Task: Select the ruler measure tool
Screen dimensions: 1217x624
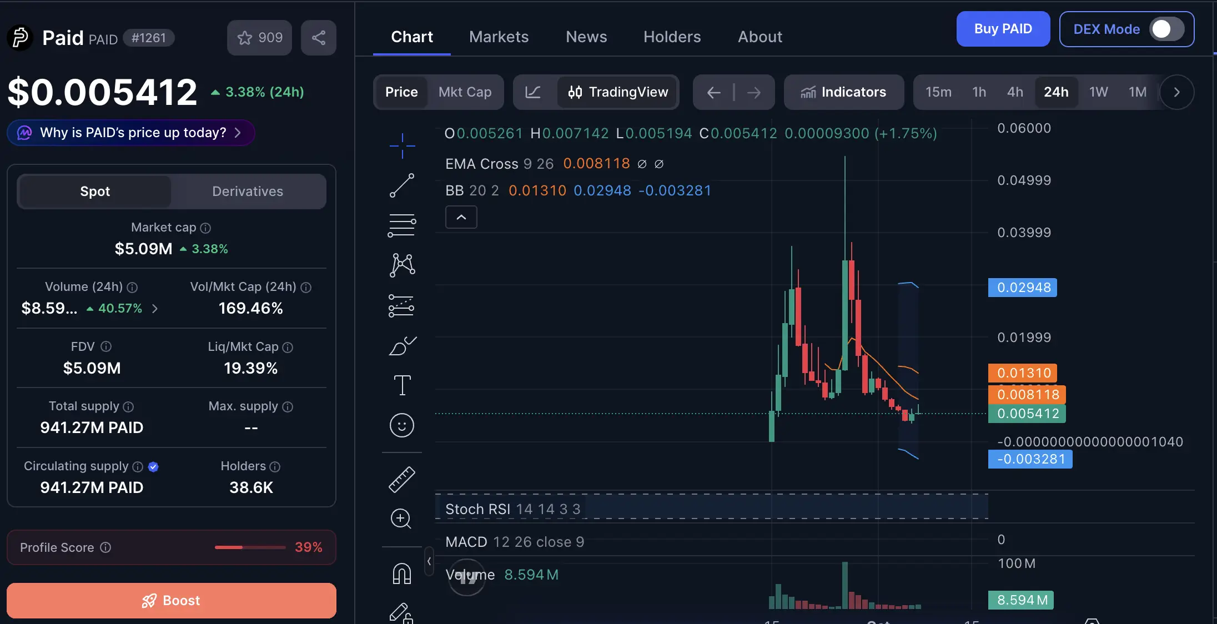Action: (402, 480)
